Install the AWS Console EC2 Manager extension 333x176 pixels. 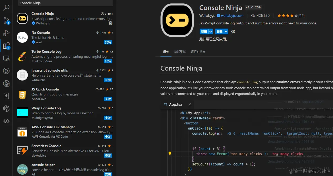[x=108, y=137]
